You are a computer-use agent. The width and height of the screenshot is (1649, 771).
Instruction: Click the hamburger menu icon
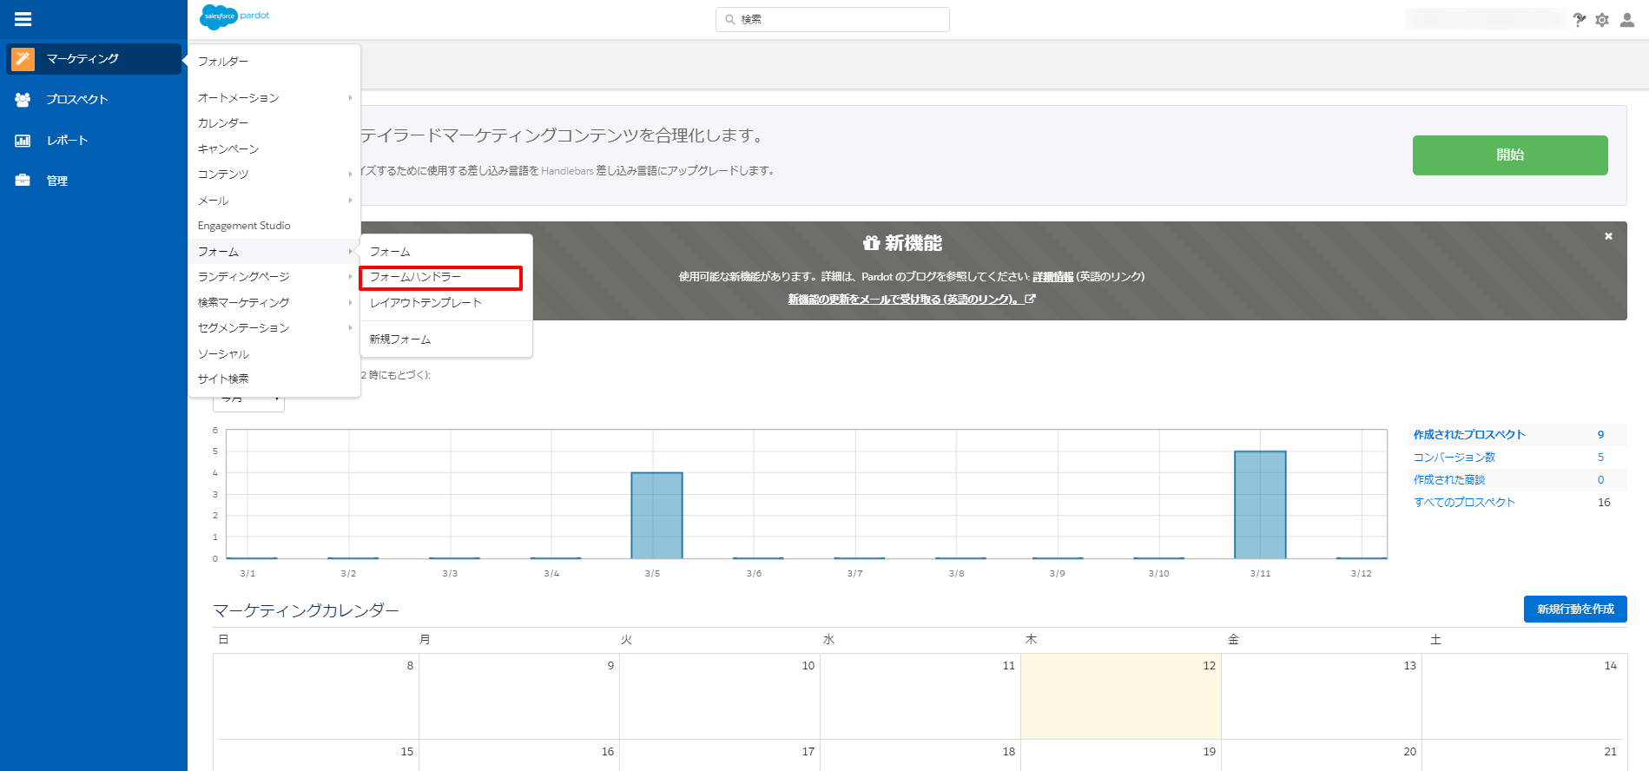23,19
